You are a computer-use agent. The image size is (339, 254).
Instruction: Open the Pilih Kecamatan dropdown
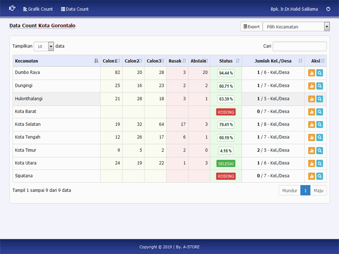(x=296, y=26)
